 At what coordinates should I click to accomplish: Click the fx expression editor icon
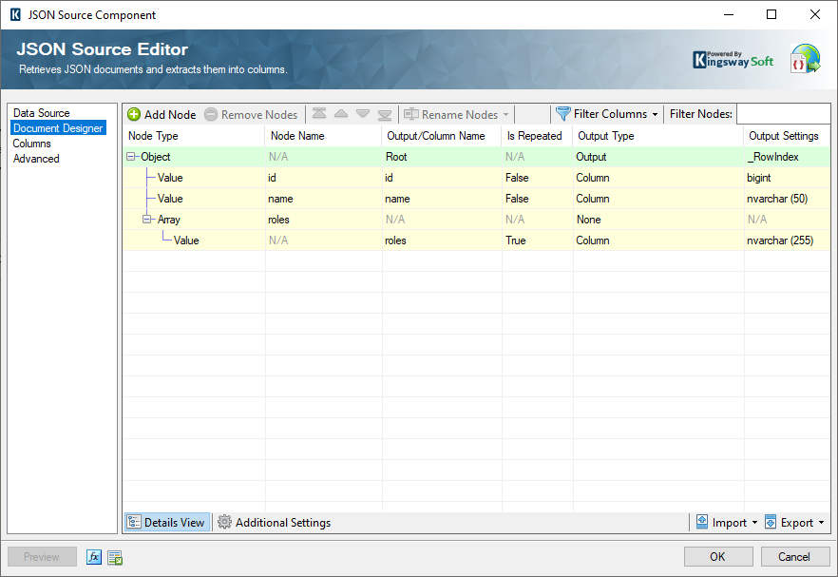pyautogui.click(x=93, y=557)
